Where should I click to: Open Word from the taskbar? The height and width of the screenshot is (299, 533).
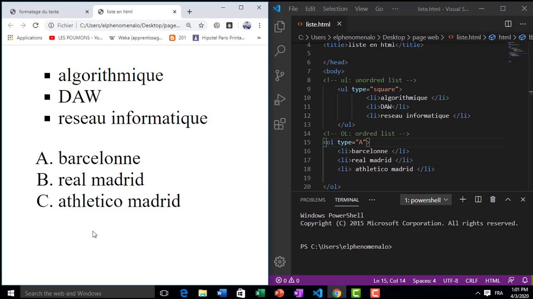(222, 293)
